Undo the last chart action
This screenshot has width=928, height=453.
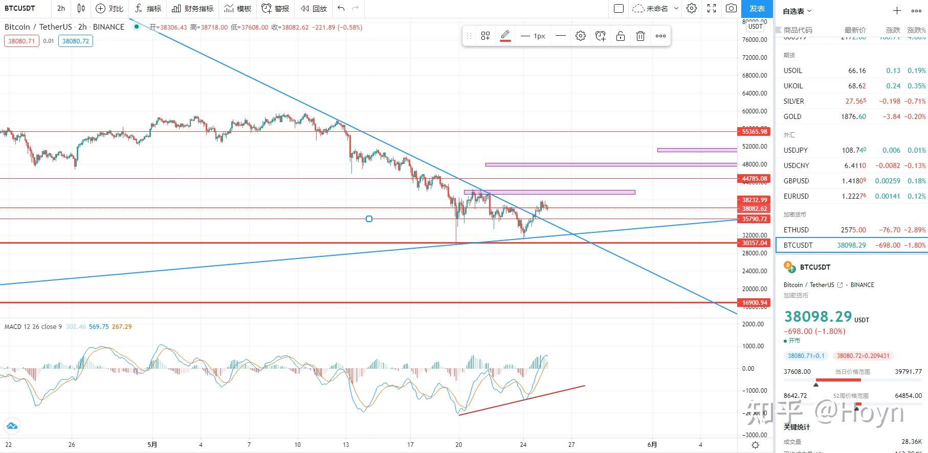[x=341, y=8]
